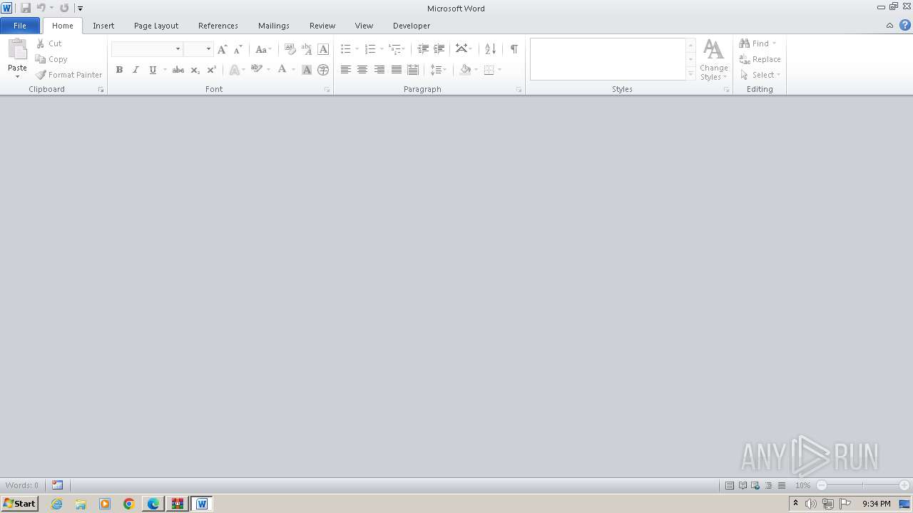Image resolution: width=913 pixels, height=513 pixels.
Task: Open Microsoft Word Help question icon
Action: pos(905,26)
